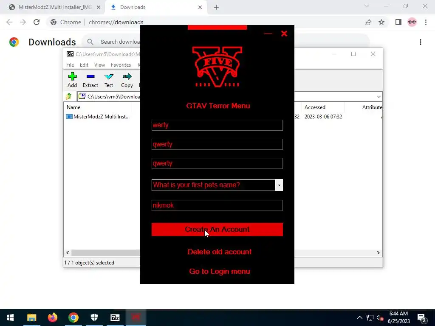Click 7-Zip horizontal scrollbar left arrow
This screenshot has width=435, height=326.
tap(68, 253)
